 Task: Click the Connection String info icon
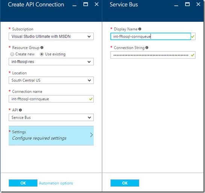click(147, 48)
